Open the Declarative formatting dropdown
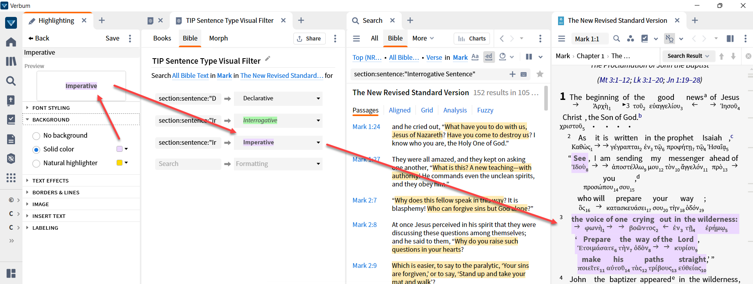753x284 pixels. (278, 98)
